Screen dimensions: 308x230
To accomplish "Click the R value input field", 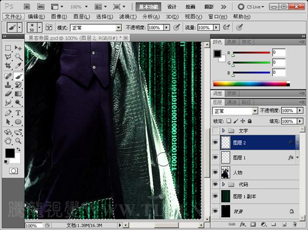I will pos(279,53).
